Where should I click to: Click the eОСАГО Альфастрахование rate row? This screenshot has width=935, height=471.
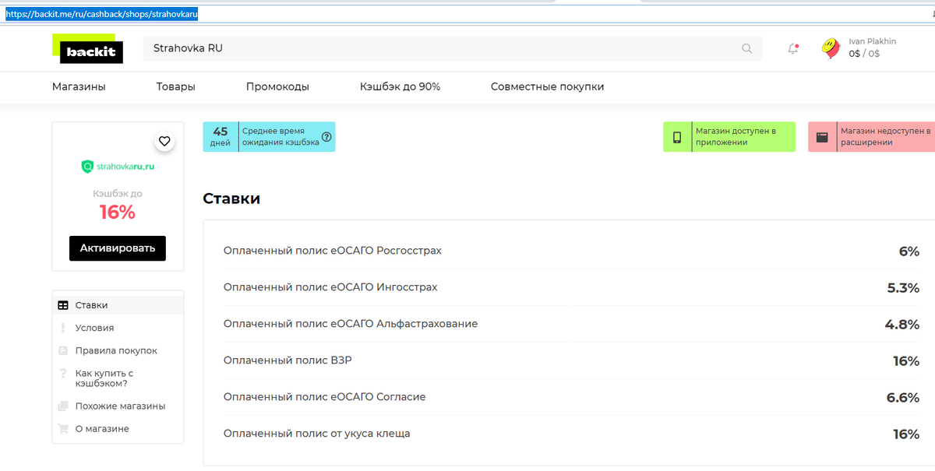[571, 324]
